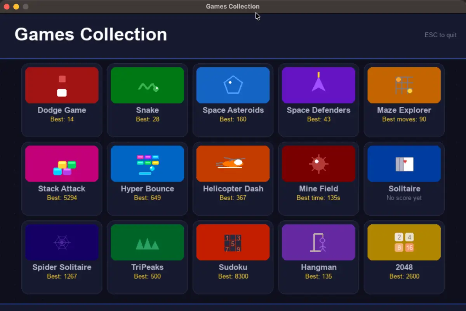The height and width of the screenshot is (311, 466).
Task: Click the 'Best: 28' score text
Action: [x=148, y=119]
